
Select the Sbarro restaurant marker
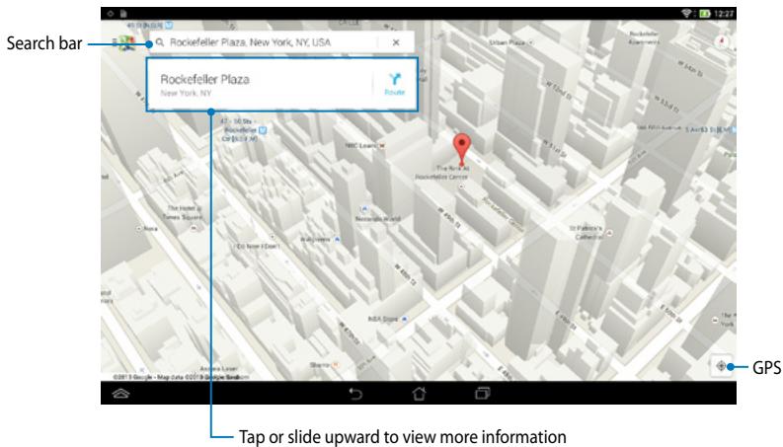336,365
